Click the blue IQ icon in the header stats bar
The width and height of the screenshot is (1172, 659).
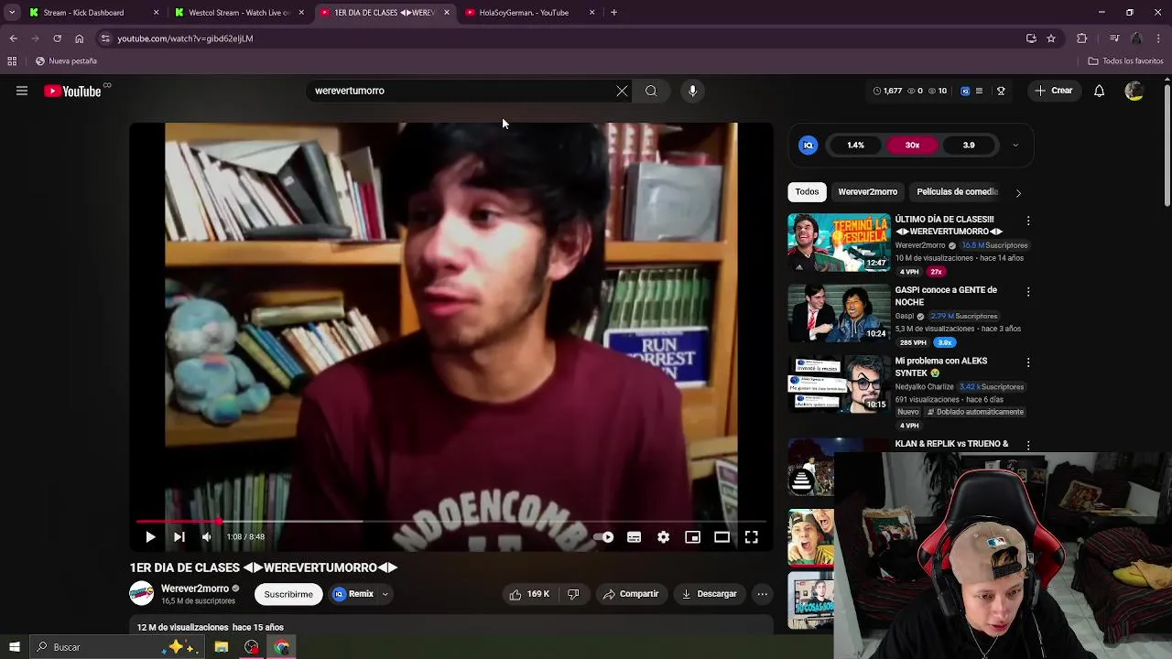[x=965, y=91]
